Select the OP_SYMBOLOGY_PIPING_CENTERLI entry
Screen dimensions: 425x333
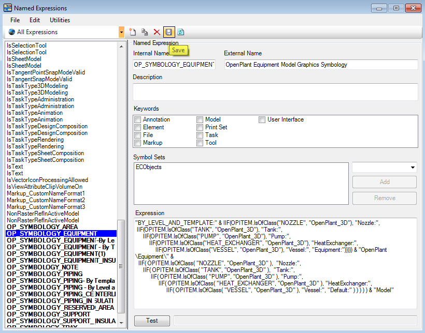[61, 294]
